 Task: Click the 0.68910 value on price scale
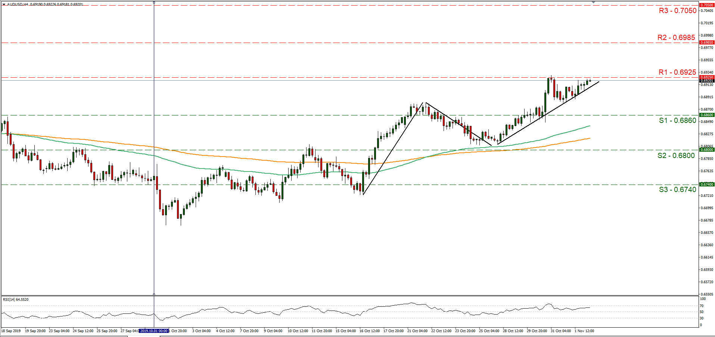pyautogui.click(x=707, y=97)
